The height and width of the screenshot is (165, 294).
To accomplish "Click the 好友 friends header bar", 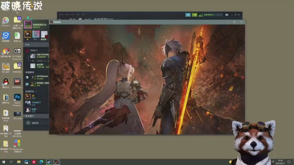I will click(x=36, y=45).
